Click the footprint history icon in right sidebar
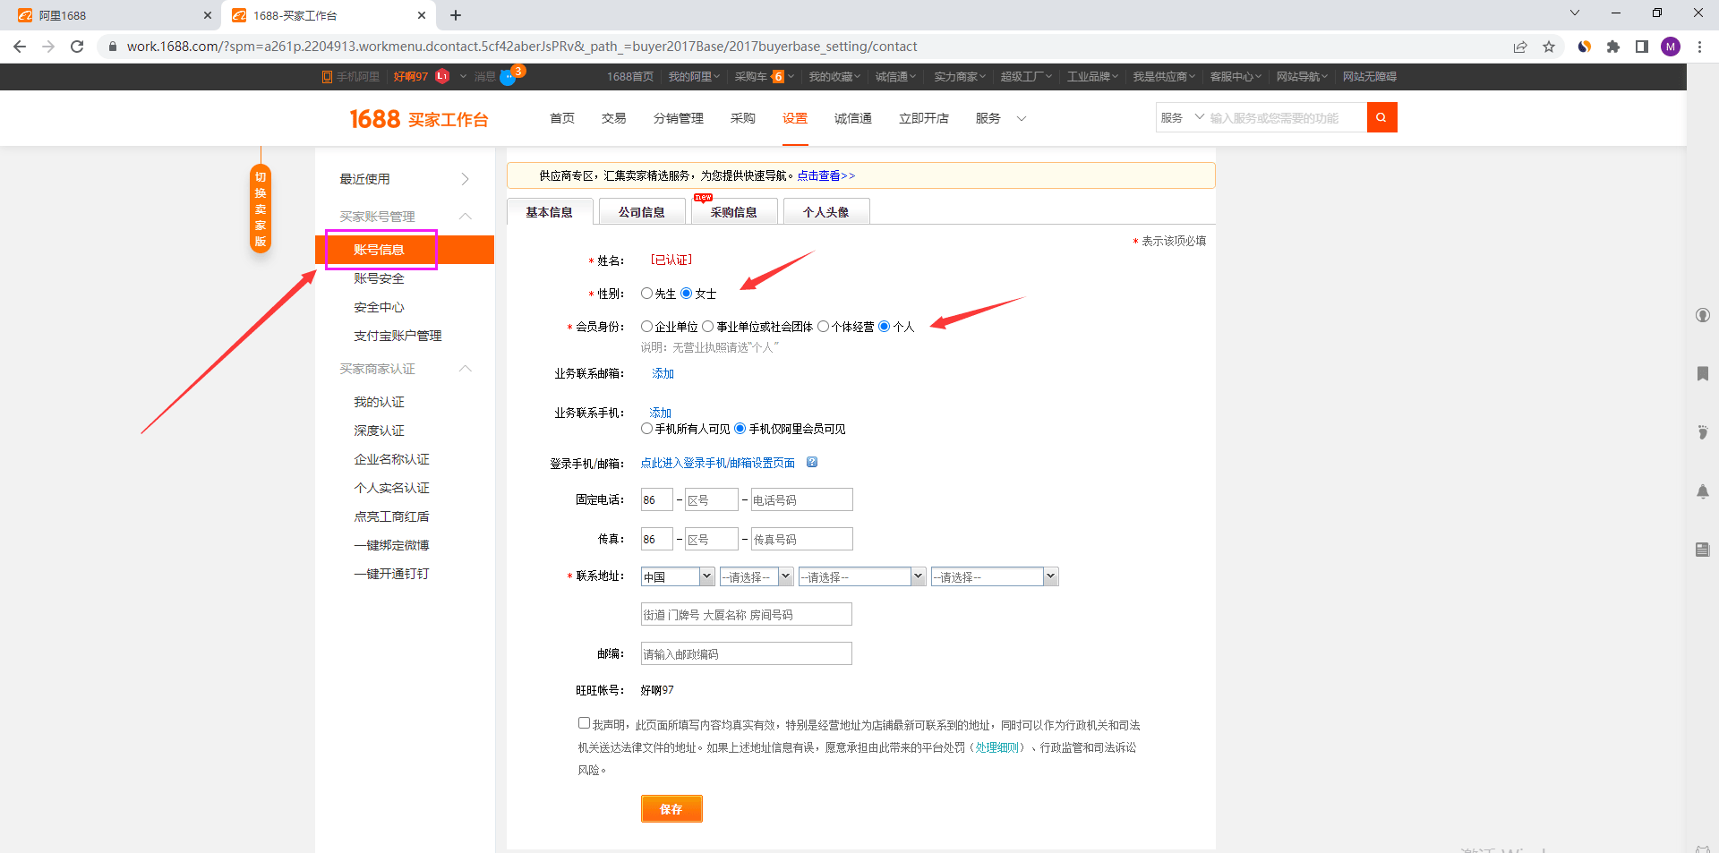 (x=1702, y=432)
